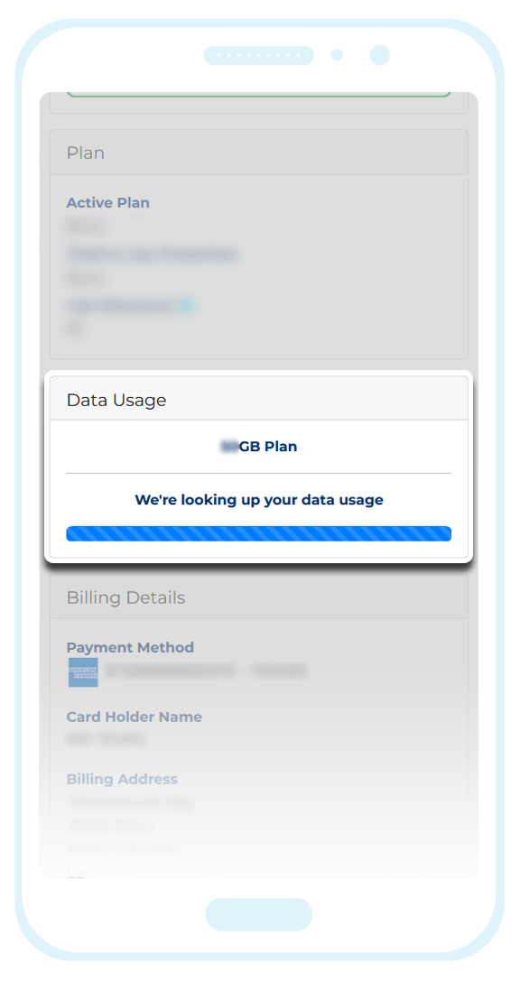
Task: Click the striped blue data usage progress bar
Action: click(x=258, y=533)
